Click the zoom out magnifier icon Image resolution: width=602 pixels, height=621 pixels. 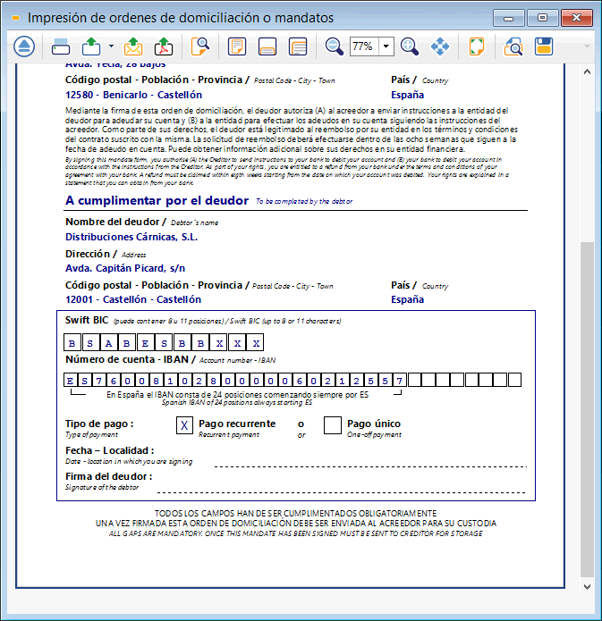(x=334, y=46)
